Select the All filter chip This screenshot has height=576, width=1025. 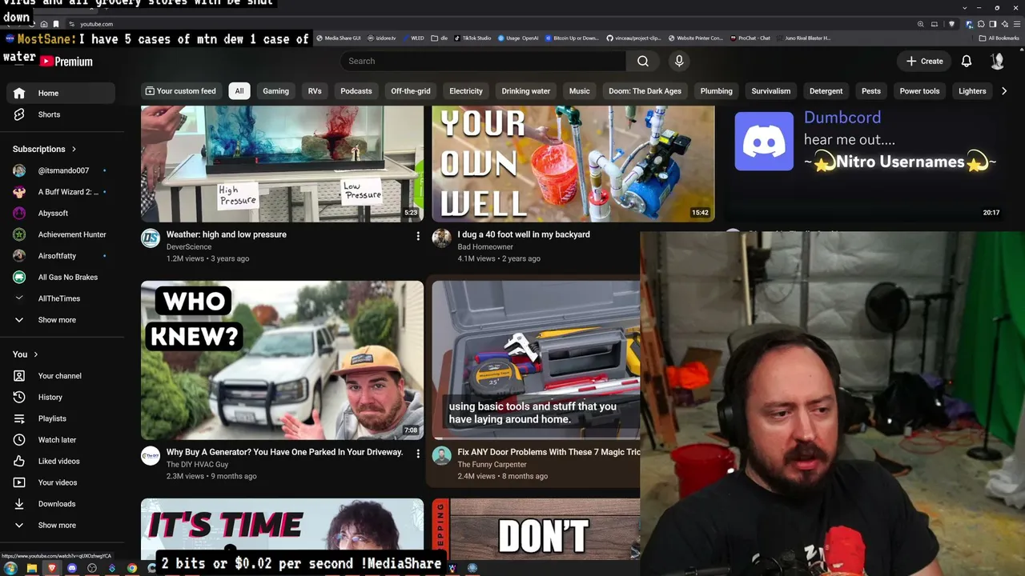pos(239,91)
